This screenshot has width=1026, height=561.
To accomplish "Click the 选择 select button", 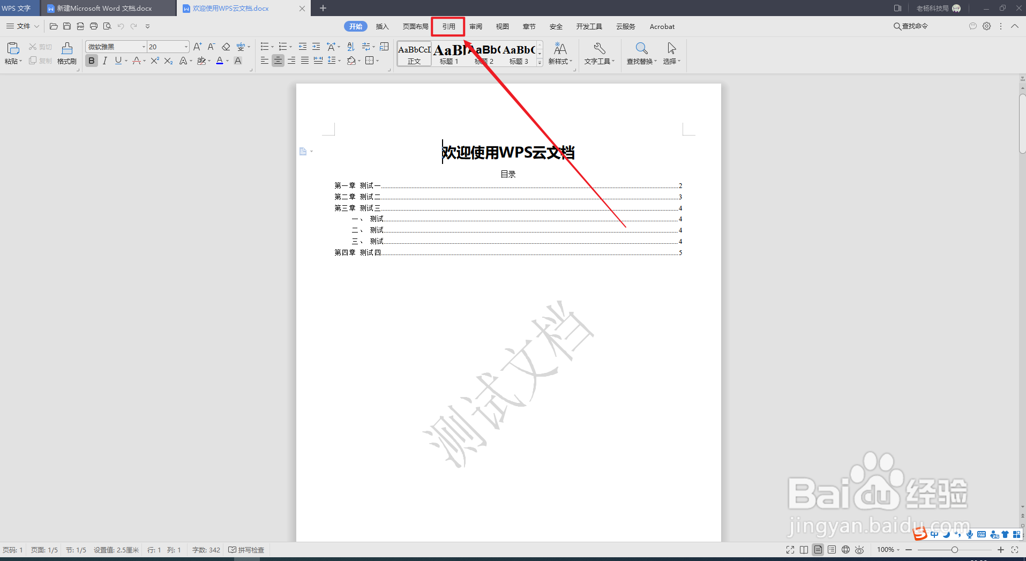I will click(x=671, y=54).
